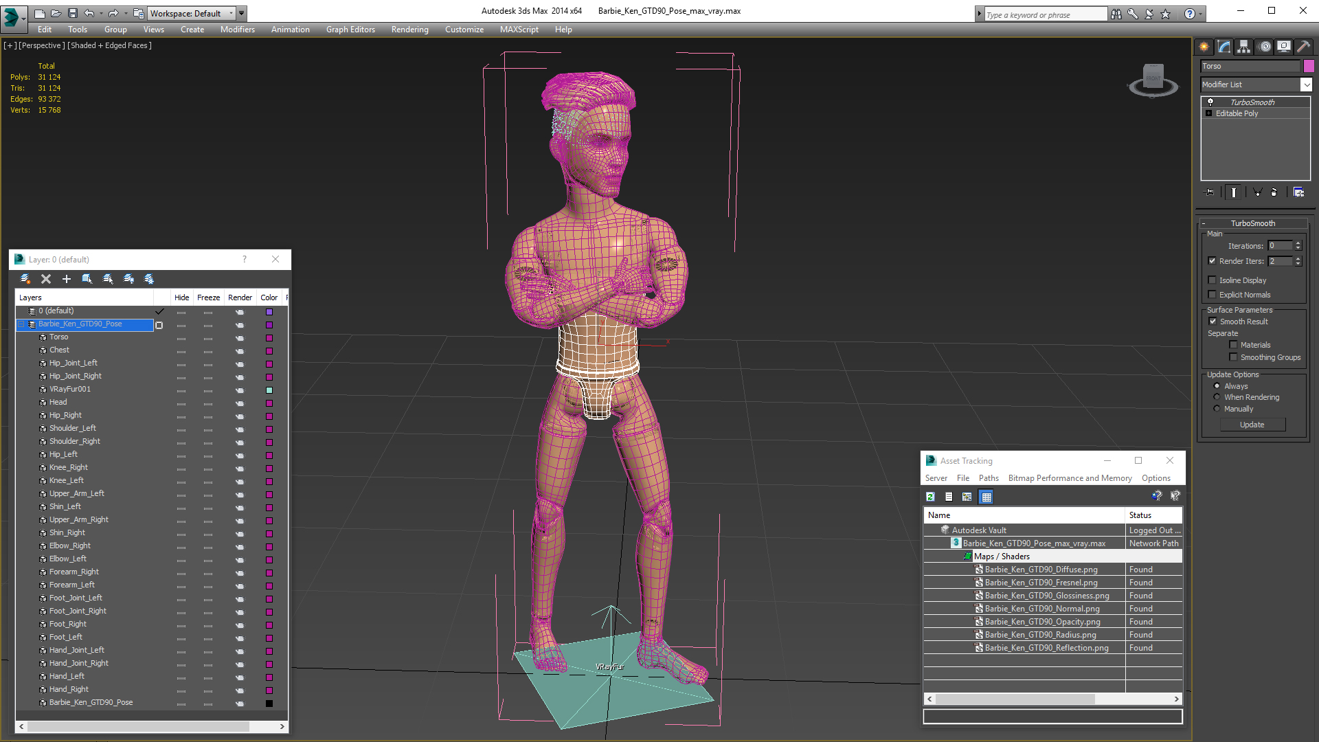Click the Open File folder icon
This screenshot has width=1319, height=742.
click(56, 13)
